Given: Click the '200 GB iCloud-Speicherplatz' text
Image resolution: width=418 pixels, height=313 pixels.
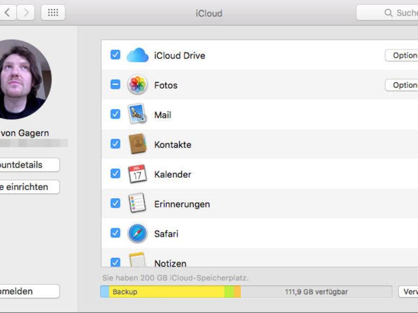Looking at the screenshot, I should [x=194, y=278].
